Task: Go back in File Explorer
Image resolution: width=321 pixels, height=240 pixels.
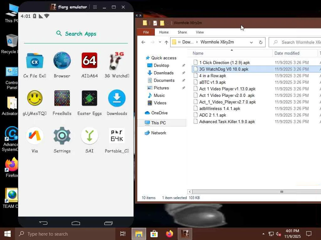Action: pyautogui.click(x=143, y=42)
